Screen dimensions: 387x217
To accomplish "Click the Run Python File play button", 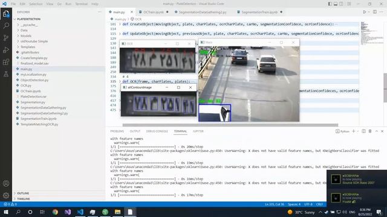I will pos(364,12).
